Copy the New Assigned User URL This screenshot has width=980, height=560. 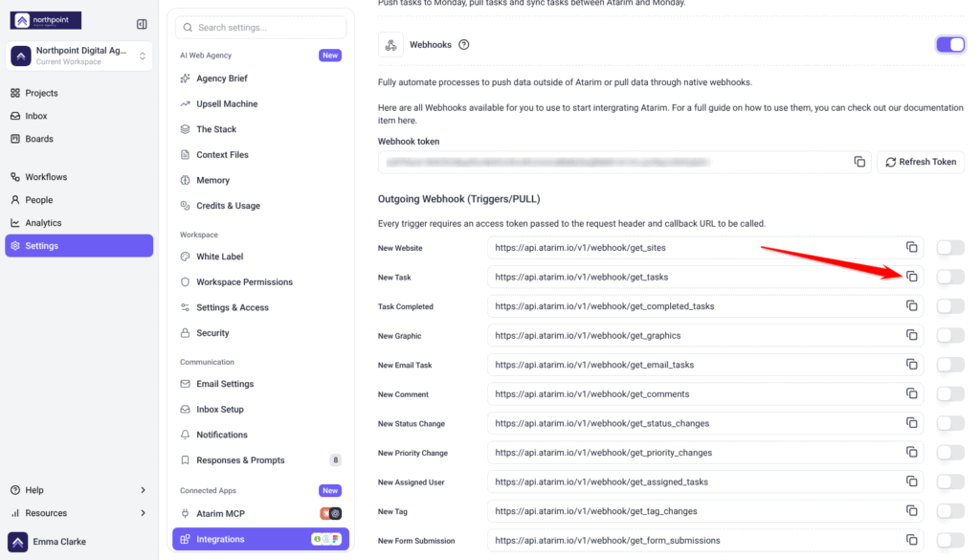click(x=912, y=482)
